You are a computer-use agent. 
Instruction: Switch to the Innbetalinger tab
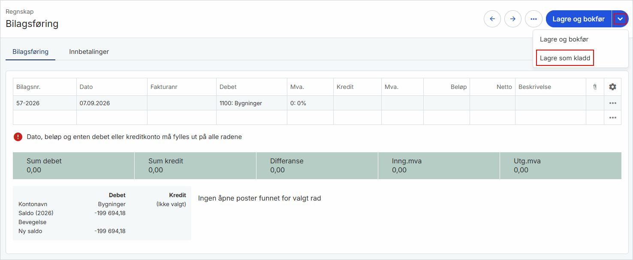[x=89, y=52]
